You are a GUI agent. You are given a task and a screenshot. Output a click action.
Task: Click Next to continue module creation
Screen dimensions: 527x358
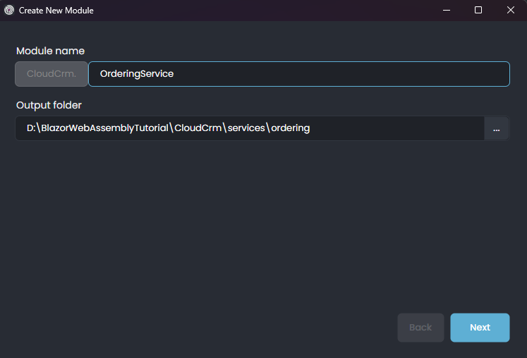point(480,328)
